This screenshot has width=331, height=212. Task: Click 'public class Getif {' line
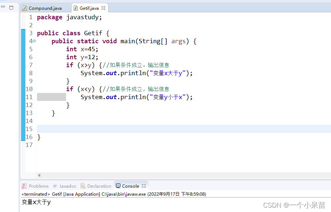click(73, 33)
